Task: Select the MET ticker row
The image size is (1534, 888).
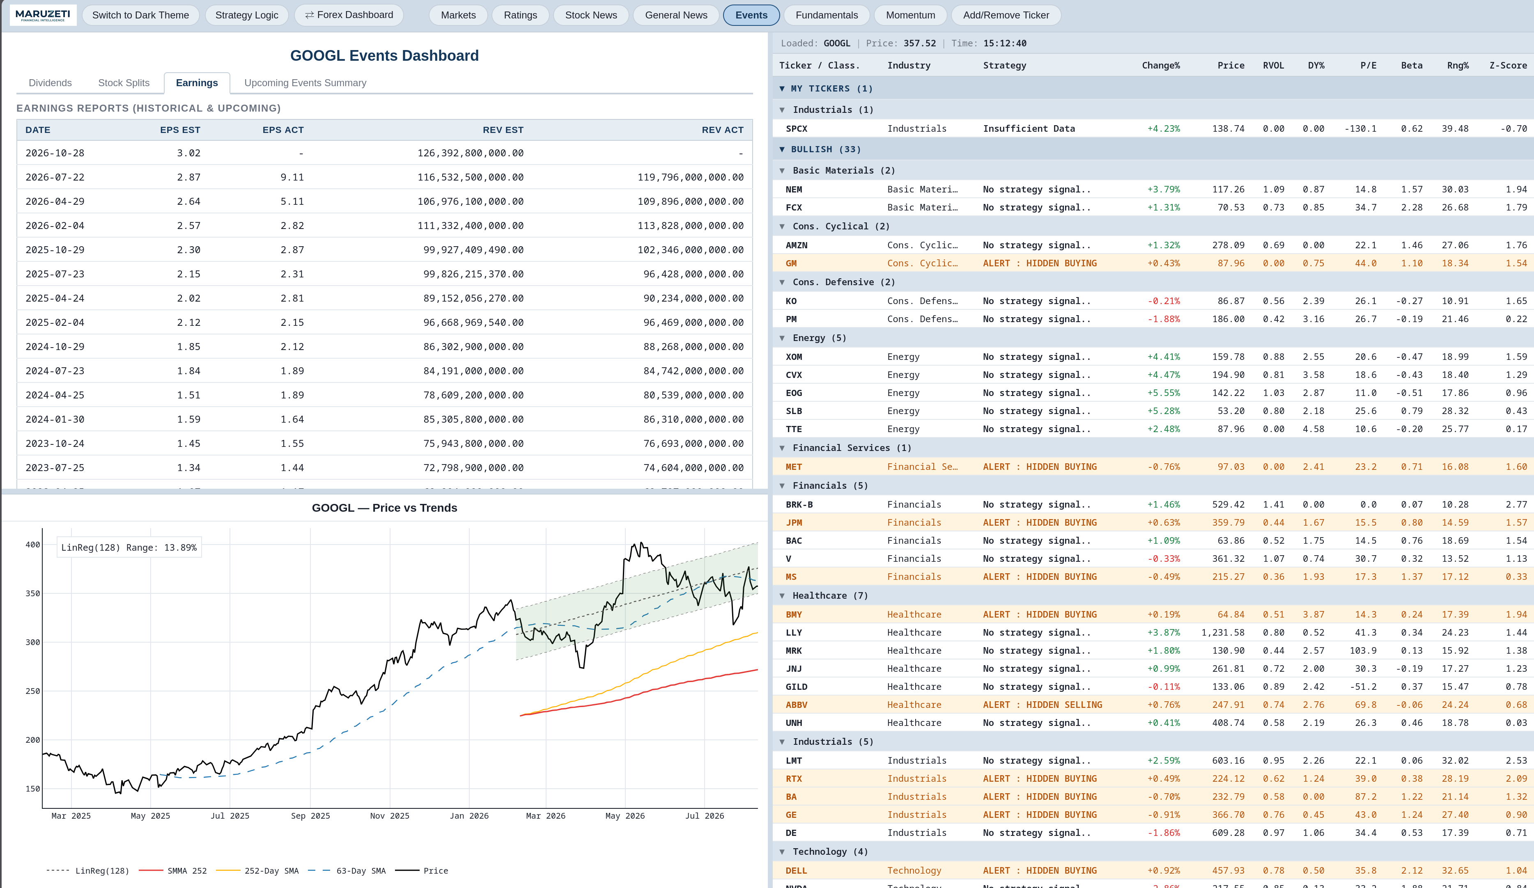Action: [1153, 467]
